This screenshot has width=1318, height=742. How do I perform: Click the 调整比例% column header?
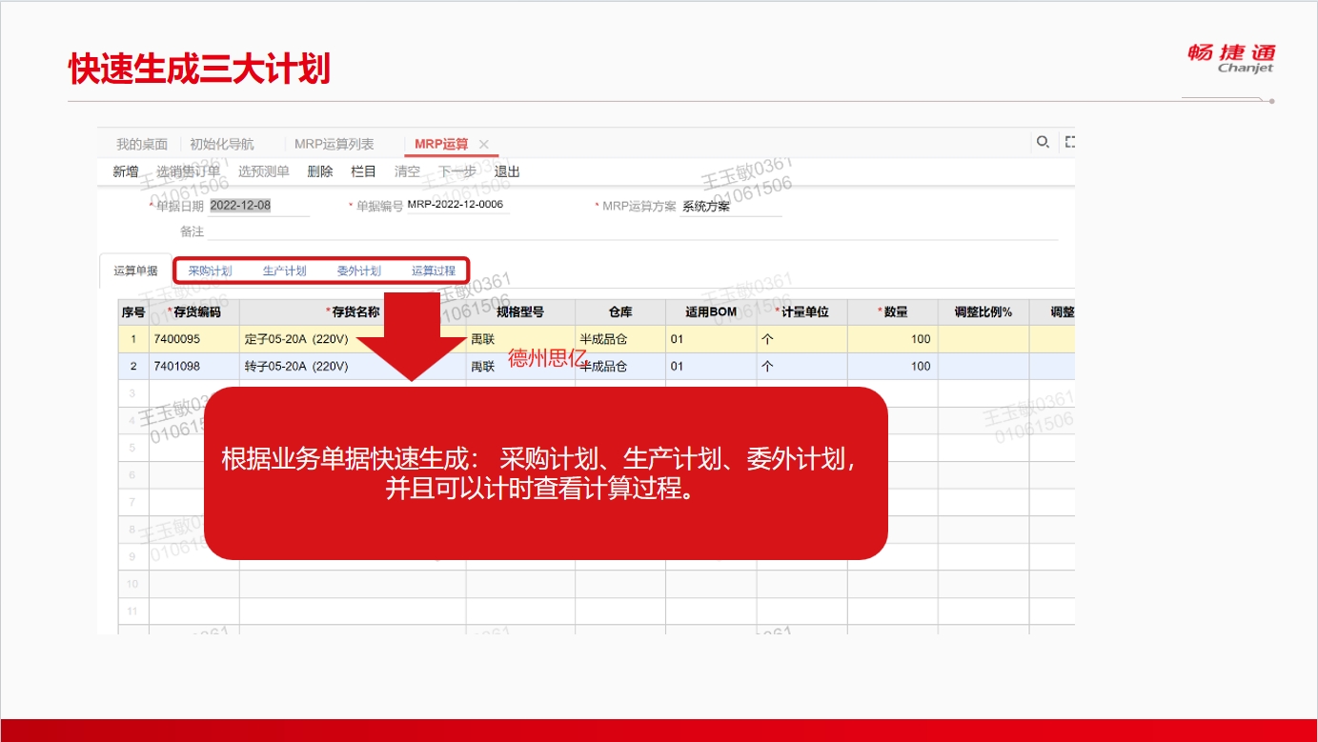coord(983,312)
